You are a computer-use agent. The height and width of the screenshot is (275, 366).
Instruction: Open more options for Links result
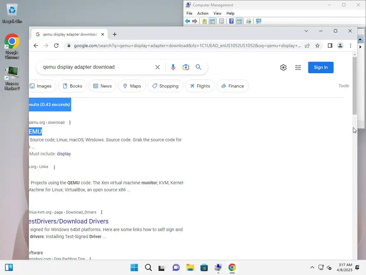[x=54, y=167]
